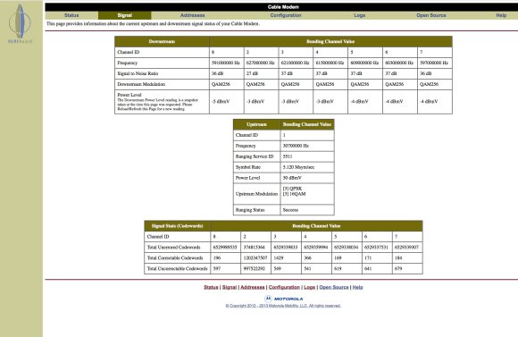Follow the Signal link in the footer
518x337 pixels.
coord(230,287)
